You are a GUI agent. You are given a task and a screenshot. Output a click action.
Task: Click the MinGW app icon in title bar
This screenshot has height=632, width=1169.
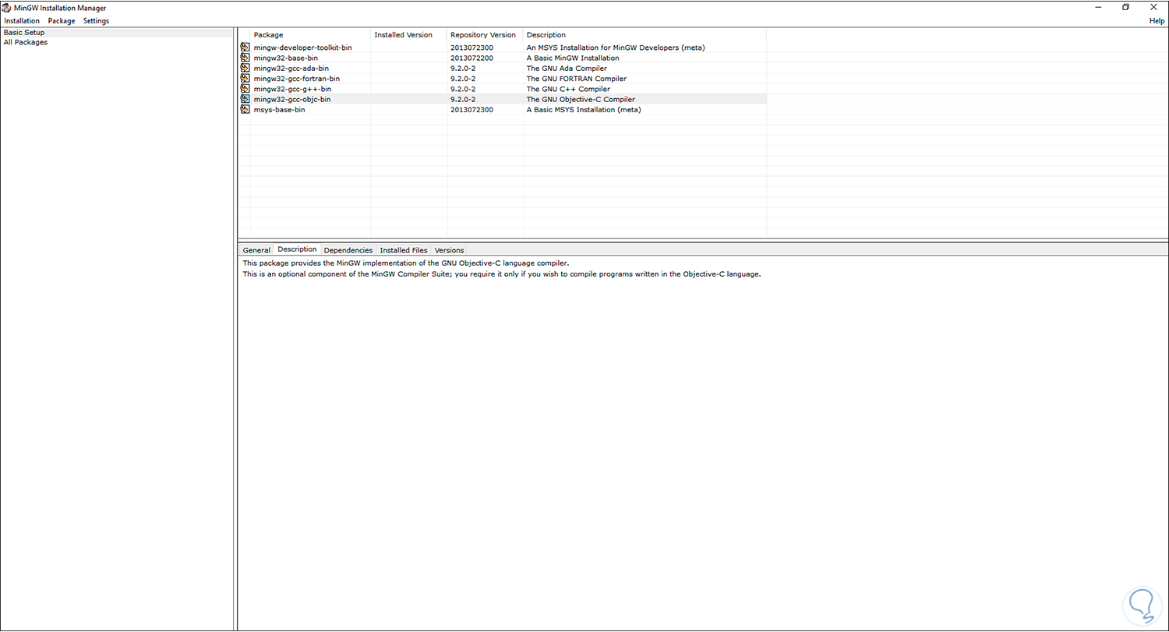(x=7, y=7)
